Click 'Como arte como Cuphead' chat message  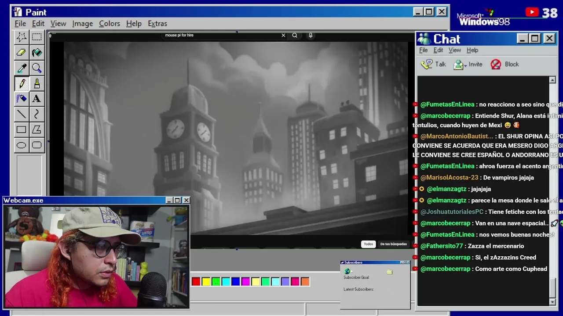point(511,269)
